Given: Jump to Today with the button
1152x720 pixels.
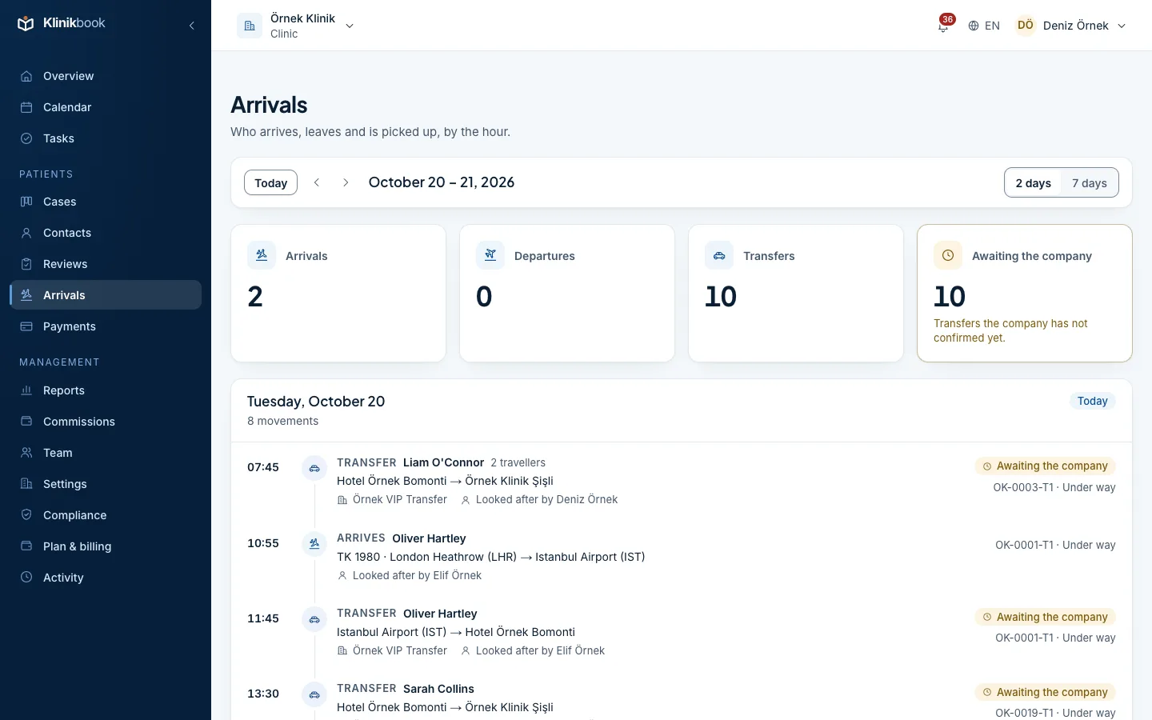Looking at the screenshot, I should 270,182.
